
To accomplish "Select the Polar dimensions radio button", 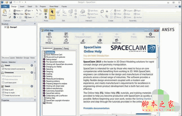I will pos(3,79).
